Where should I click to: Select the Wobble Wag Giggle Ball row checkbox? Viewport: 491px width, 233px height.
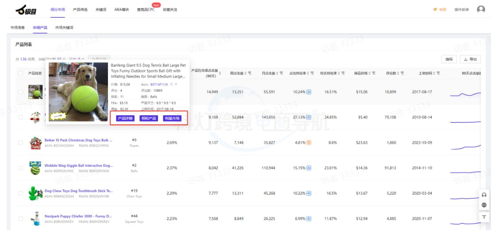point(21,168)
